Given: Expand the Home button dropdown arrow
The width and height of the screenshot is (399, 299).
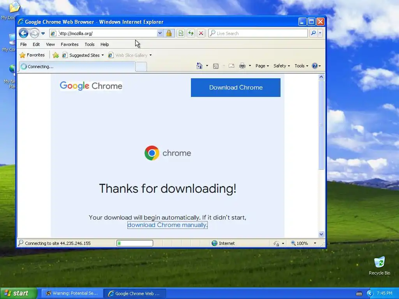Looking at the screenshot, I should click(207, 66).
